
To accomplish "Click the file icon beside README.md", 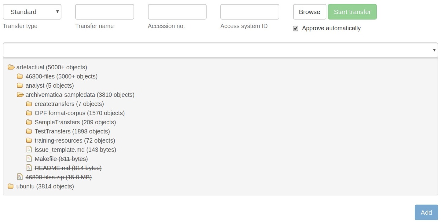I will tap(29, 168).
